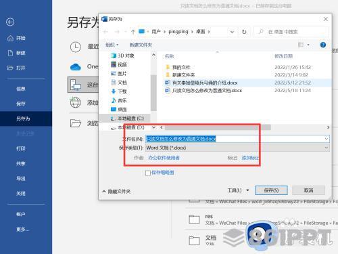The height and width of the screenshot is (254, 338).
Task: Go back using the backstage arrow icon
Action: point(10,22)
